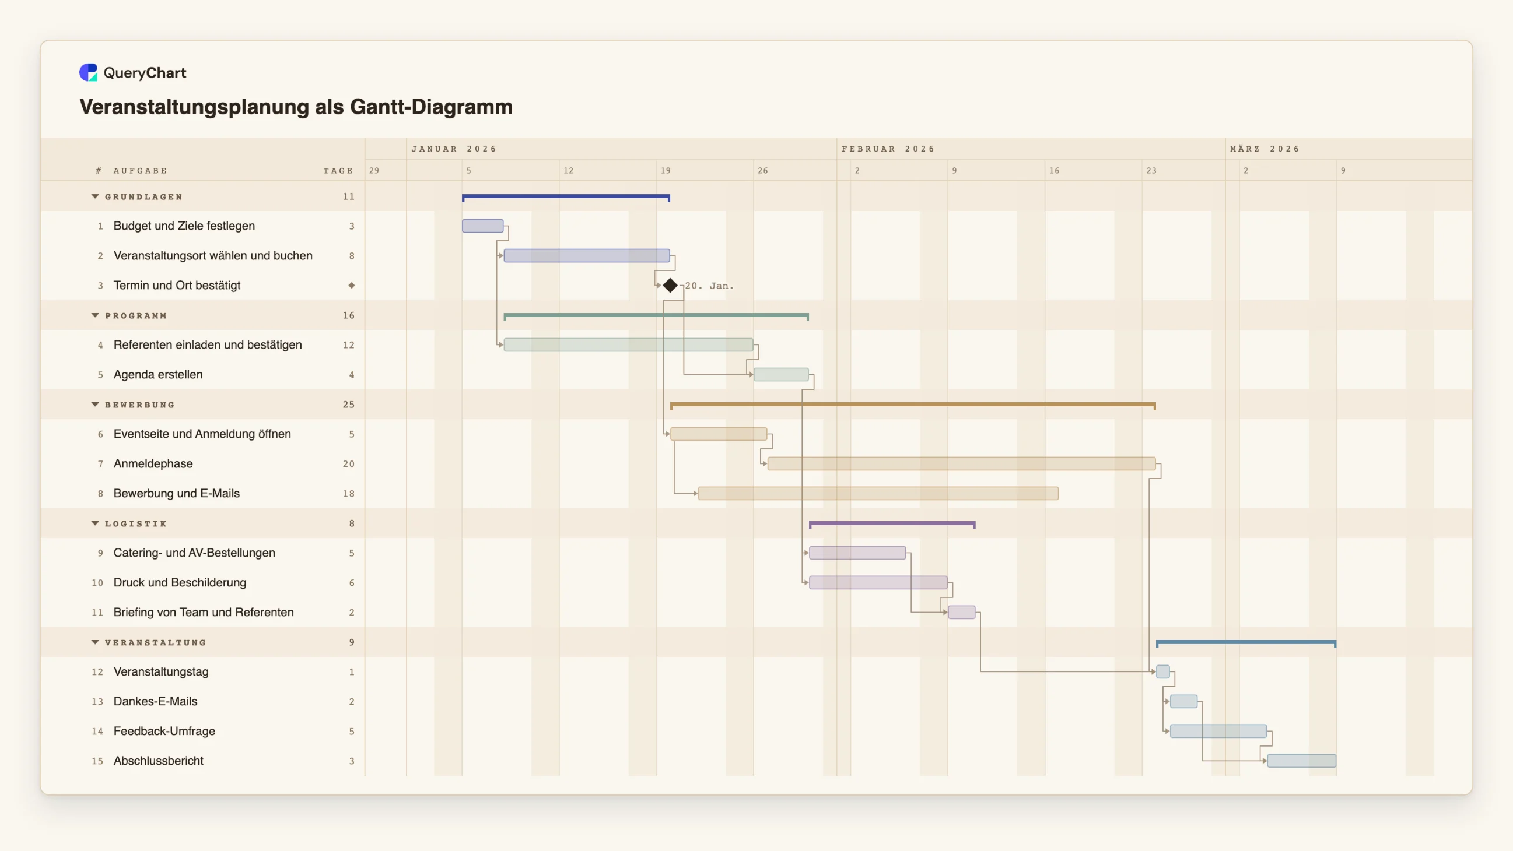Image resolution: width=1513 pixels, height=851 pixels.
Task: Click the Druck und Beschilderung bar
Action: [x=878, y=582]
